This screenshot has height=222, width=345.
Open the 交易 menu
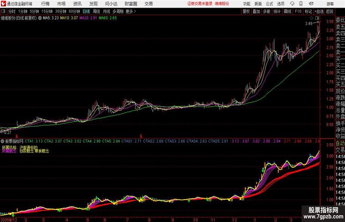click(149, 4)
